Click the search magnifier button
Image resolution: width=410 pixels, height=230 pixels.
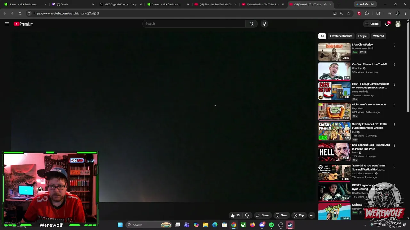coord(251,24)
